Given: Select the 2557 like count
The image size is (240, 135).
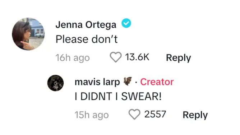Looking at the screenshot, I should (x=155, y=114).
